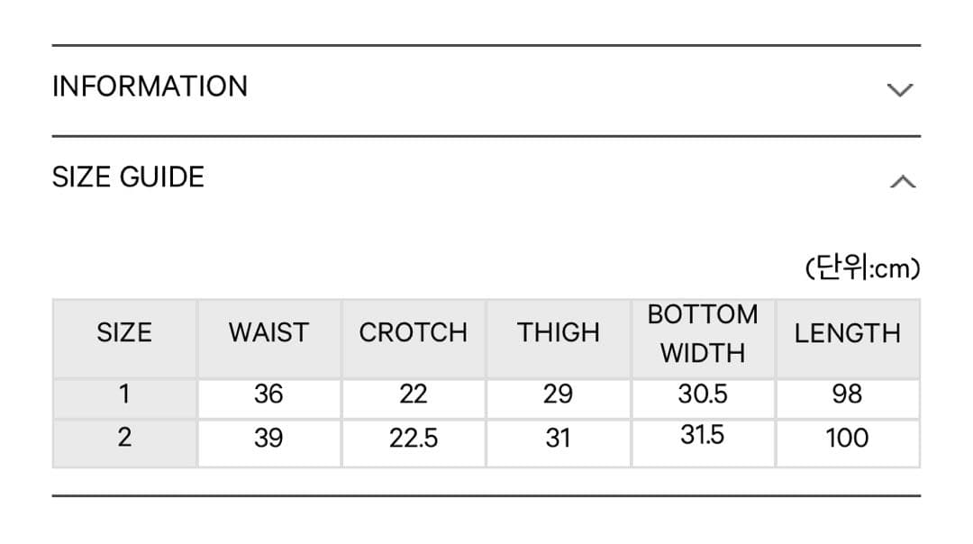The image size is (973, 544).
Task: Expand the INFORMATION section chevron
Action: [899, 89]
